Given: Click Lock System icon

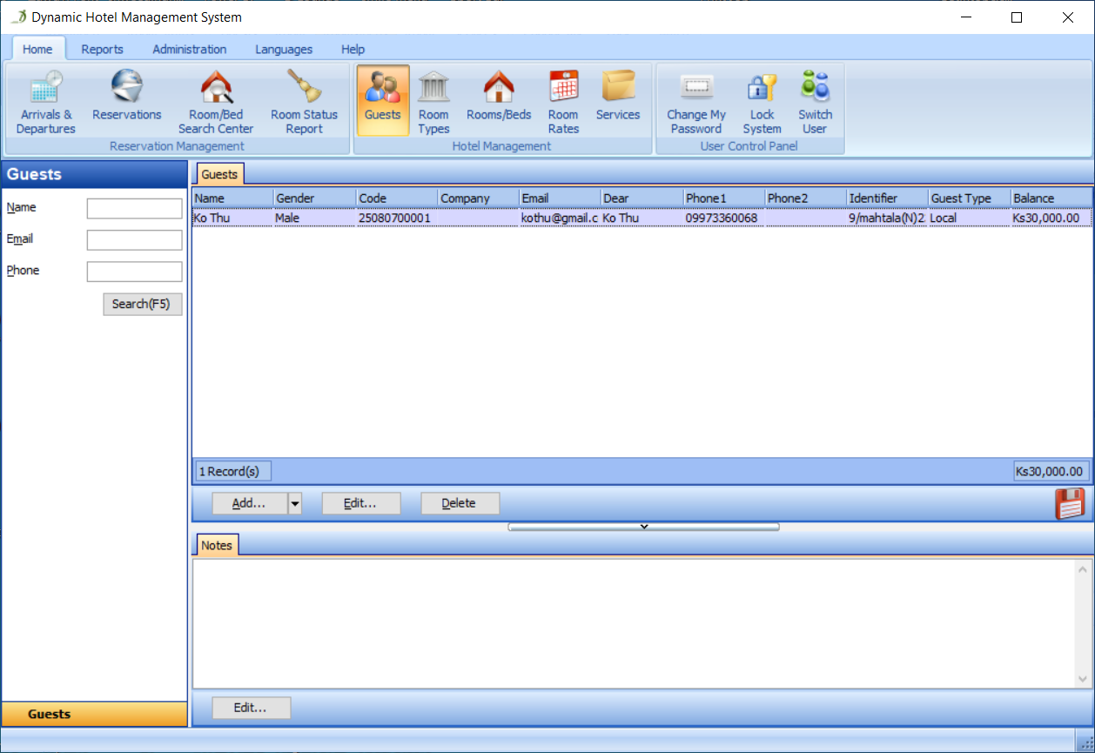Looking at the screenshot, I should point(762,102).
